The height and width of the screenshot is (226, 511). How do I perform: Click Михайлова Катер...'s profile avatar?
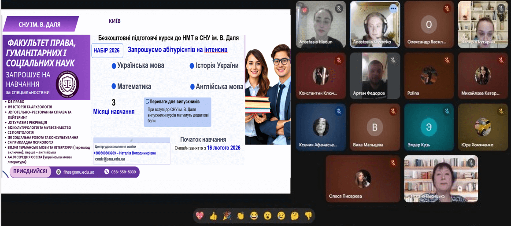pyautogui.click(x=483, y=76)
